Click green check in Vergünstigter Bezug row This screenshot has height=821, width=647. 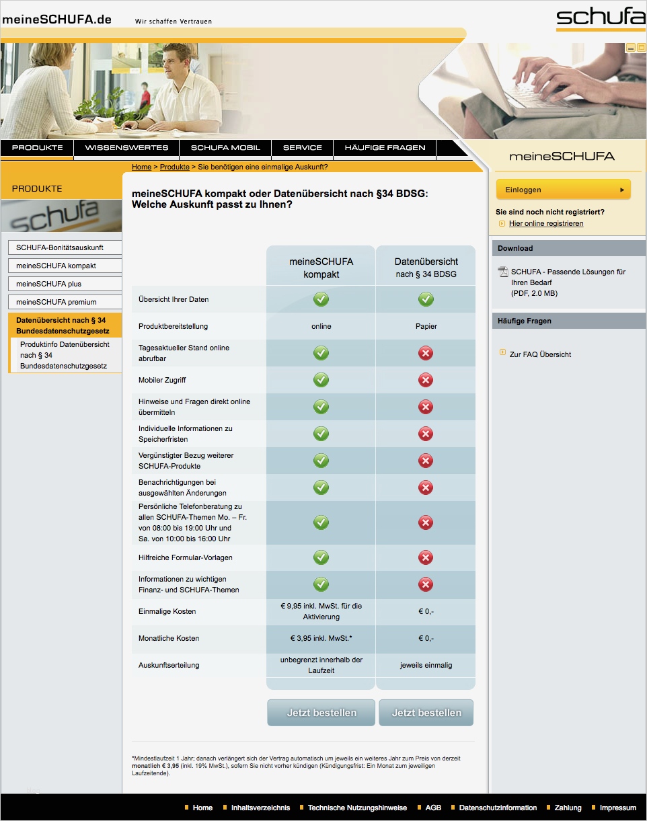[x=321, y=461]
